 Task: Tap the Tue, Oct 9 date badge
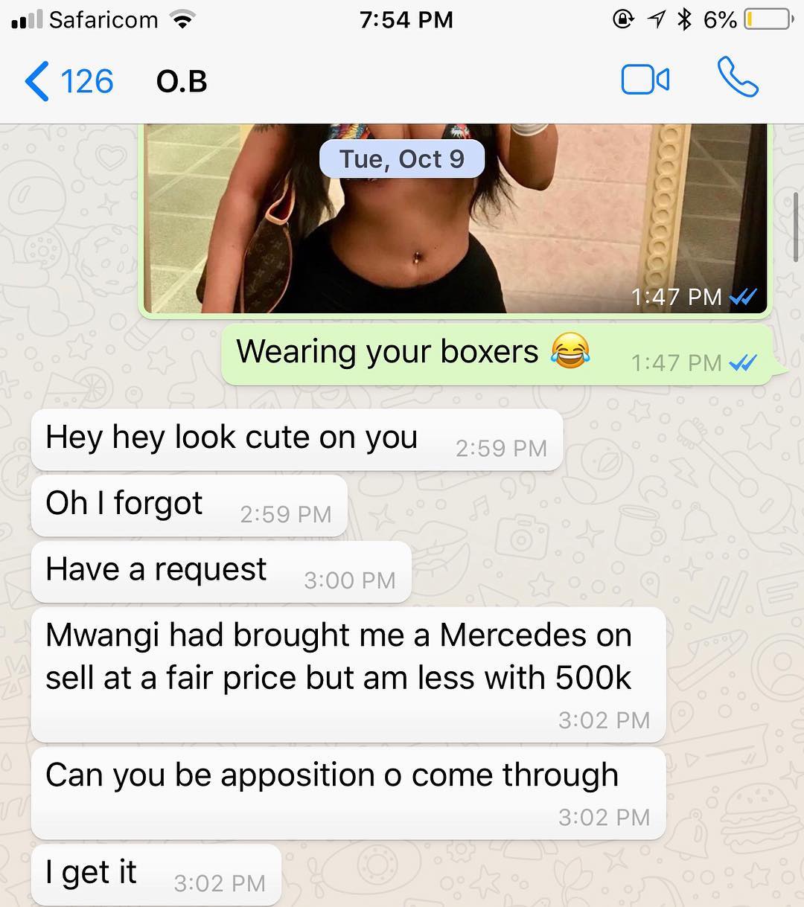click(402, 158)
